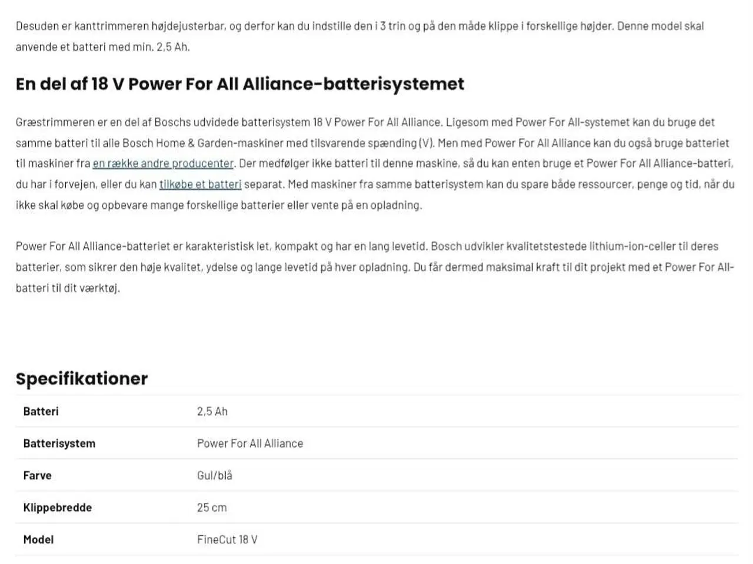Click the line 'batteri til dit værktøj.'
Screen dimensions: 753x564
(x=68, y=288)
